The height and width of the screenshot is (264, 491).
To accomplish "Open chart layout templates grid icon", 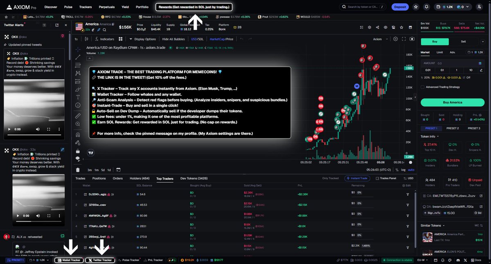I will point(121,39).
